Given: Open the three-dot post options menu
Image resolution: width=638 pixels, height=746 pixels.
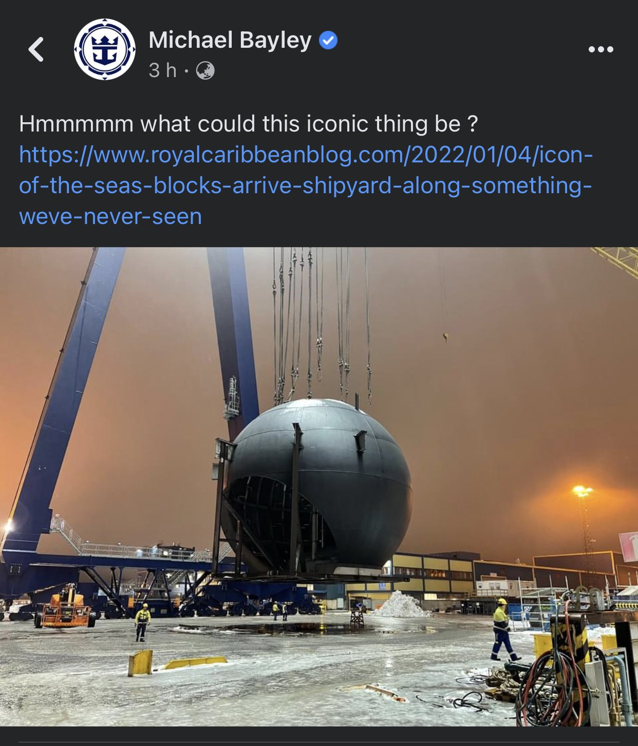Looking at the screenshot, I should coord(601,49).
